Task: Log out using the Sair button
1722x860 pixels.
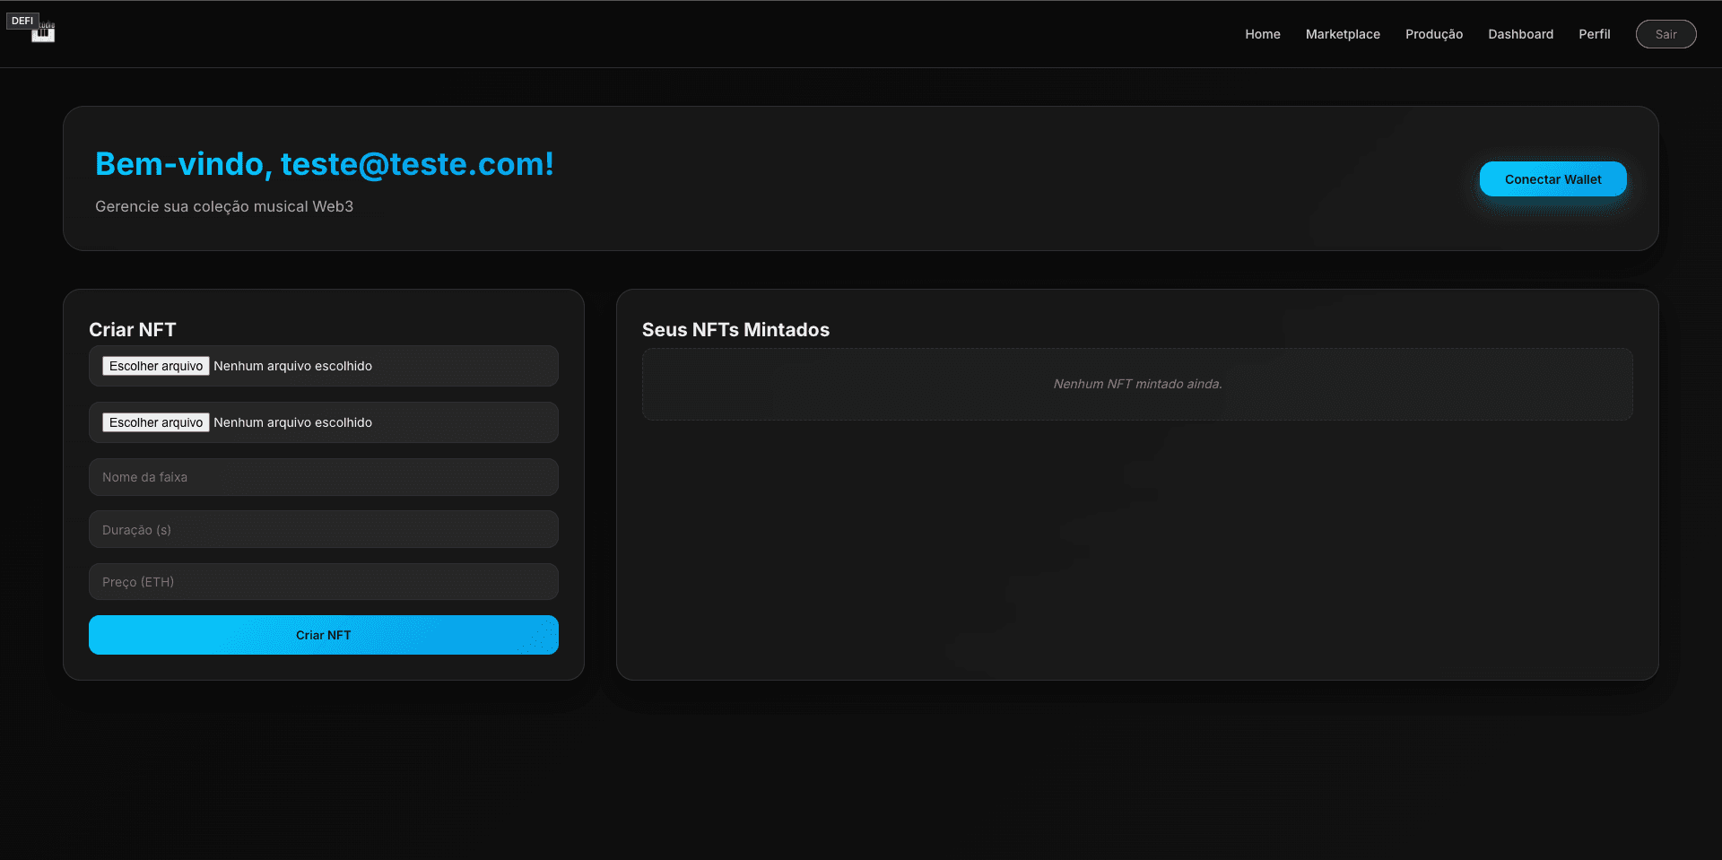Action: tap(1665, 34)
